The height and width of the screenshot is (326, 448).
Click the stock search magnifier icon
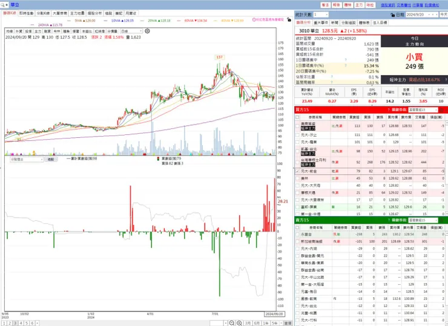(2, 5)
